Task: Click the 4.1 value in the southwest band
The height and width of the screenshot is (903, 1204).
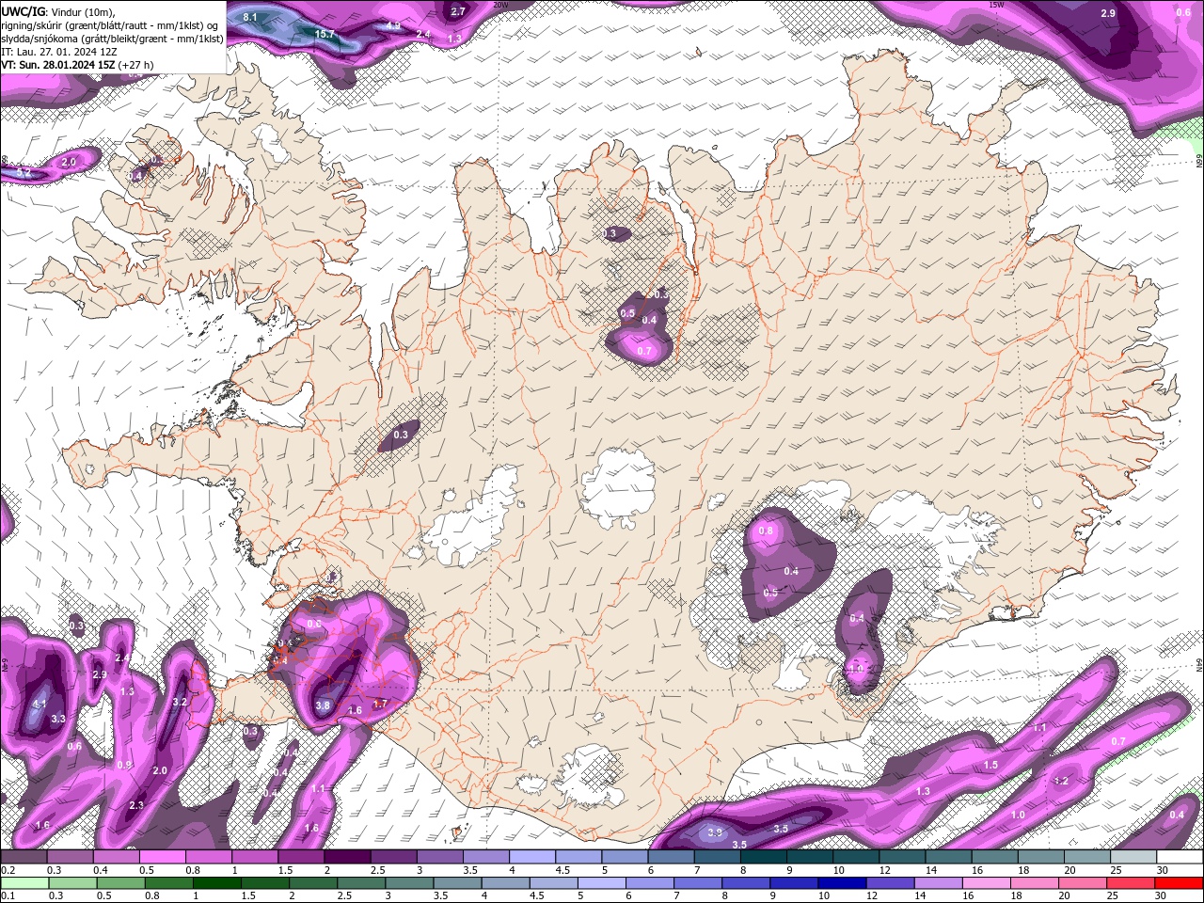Action: pyautogui.click(x=40, y=704)
